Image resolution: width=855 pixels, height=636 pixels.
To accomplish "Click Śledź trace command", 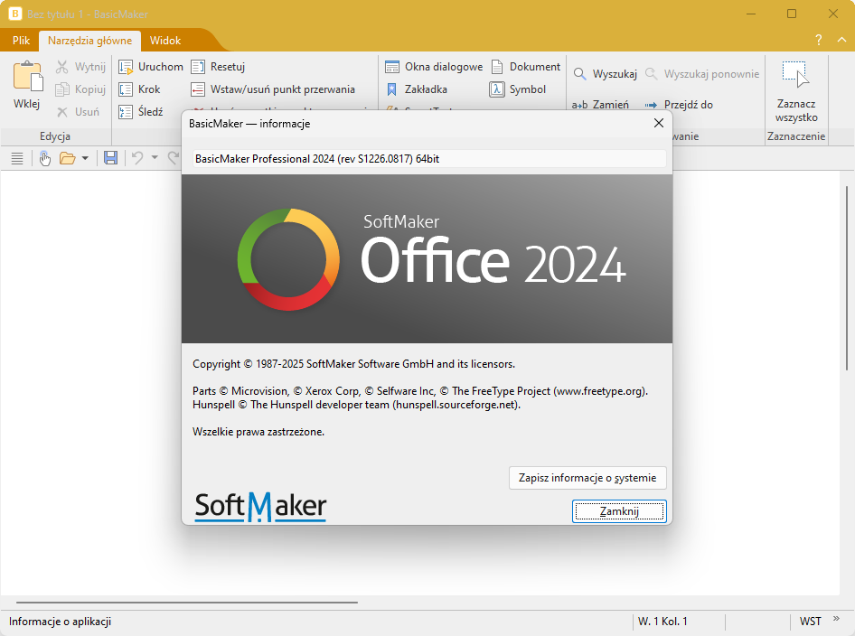I will coord(141,112).
